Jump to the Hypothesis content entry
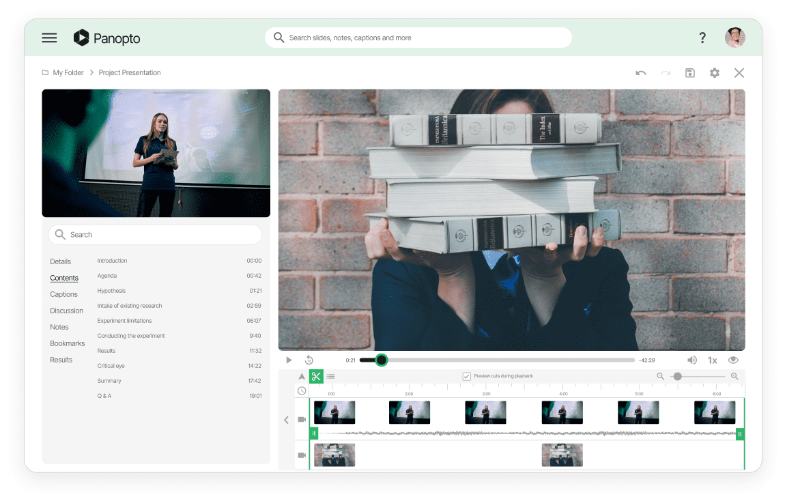Screen dimensions: 785x501 pos(111,291)
